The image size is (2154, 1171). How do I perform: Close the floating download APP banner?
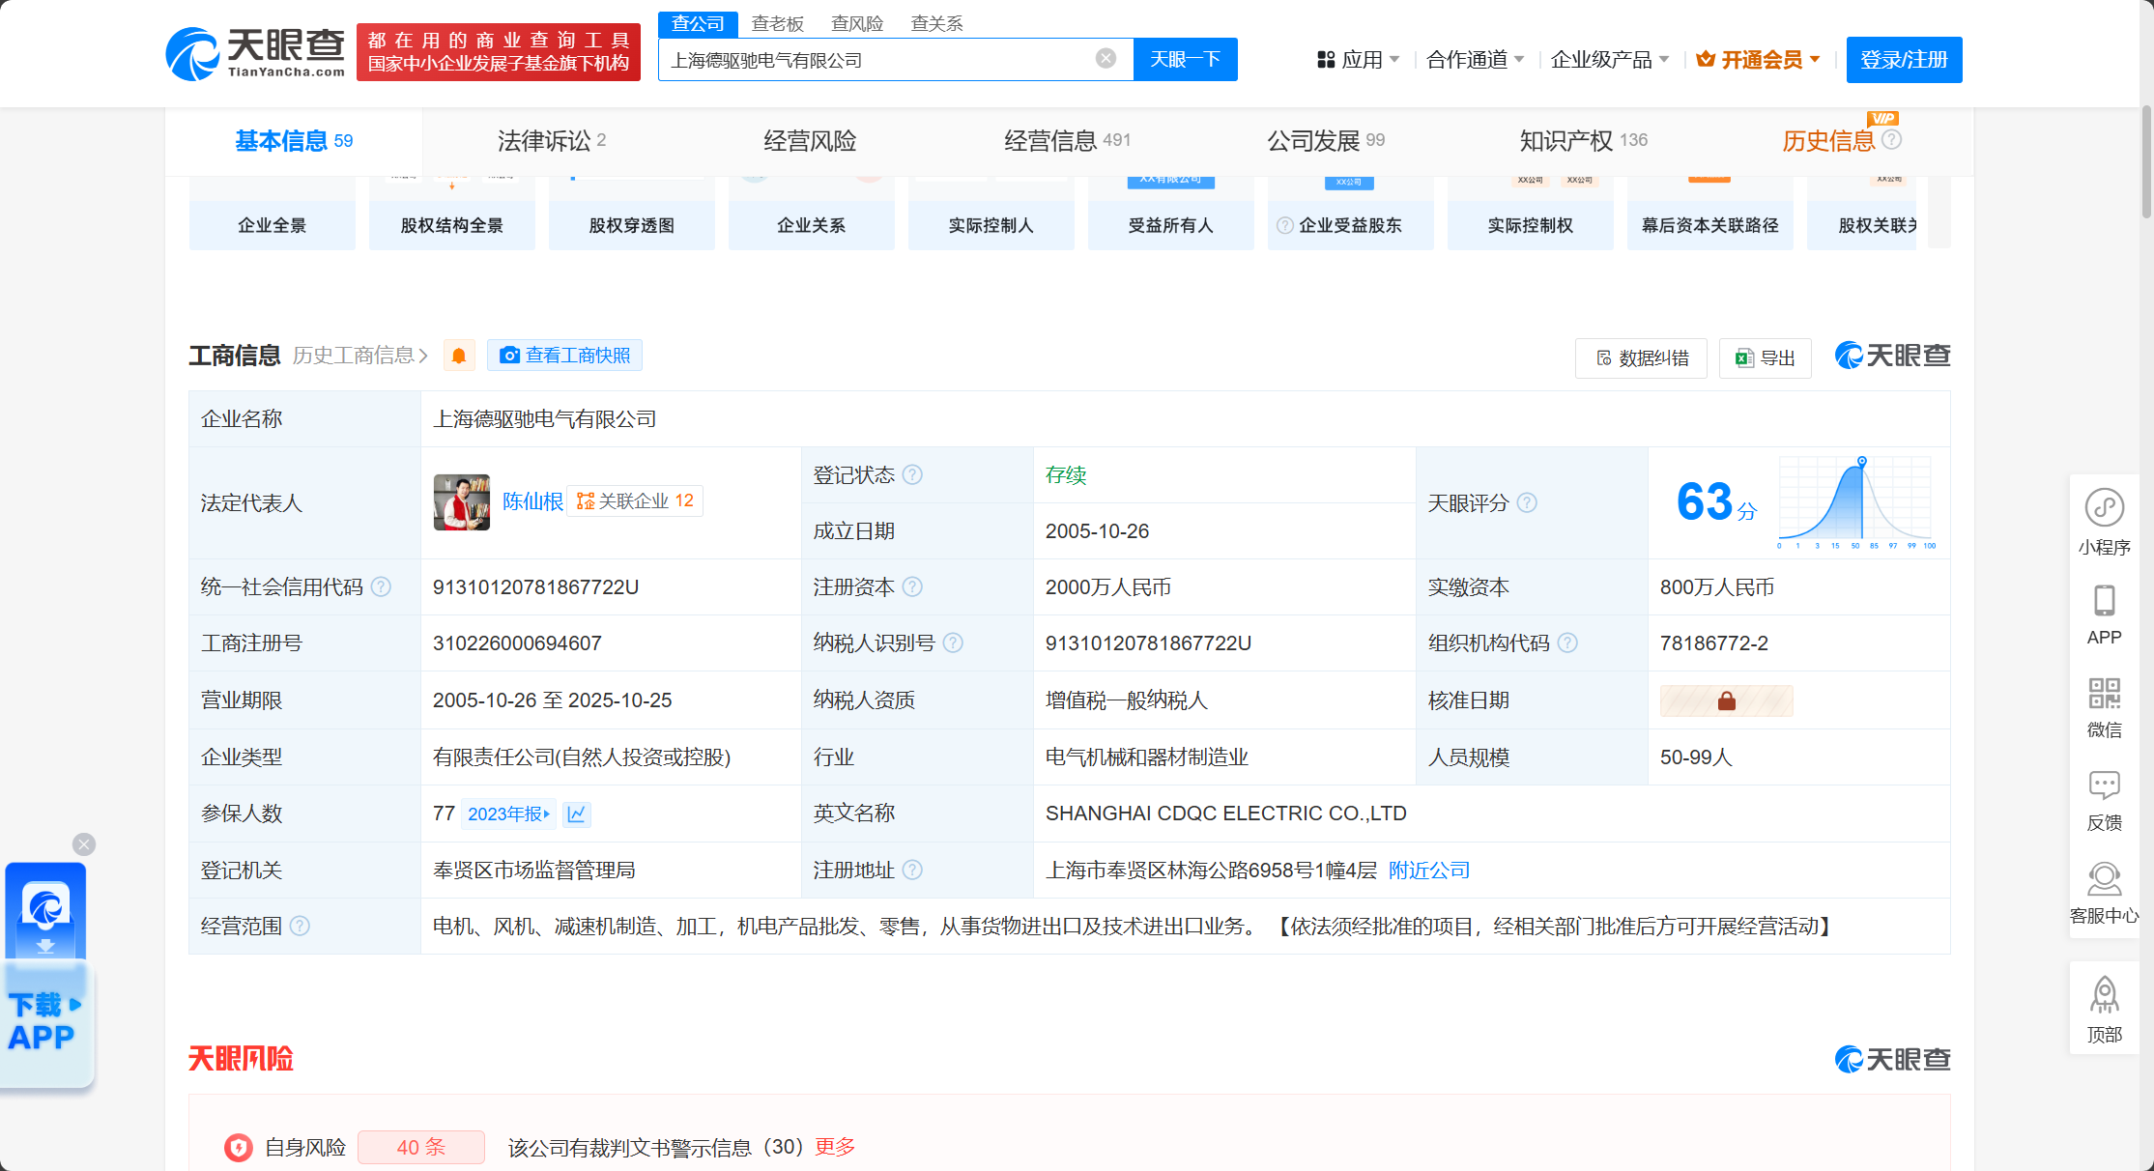(x=84, y=844)
